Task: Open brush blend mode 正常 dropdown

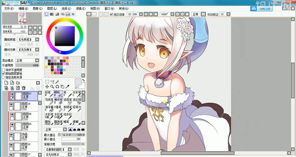Action: (65, 130)
